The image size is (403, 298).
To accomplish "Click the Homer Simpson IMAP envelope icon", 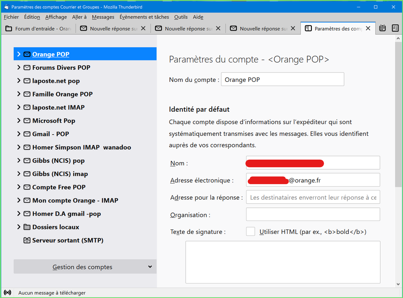I will [x=27, y=147].
